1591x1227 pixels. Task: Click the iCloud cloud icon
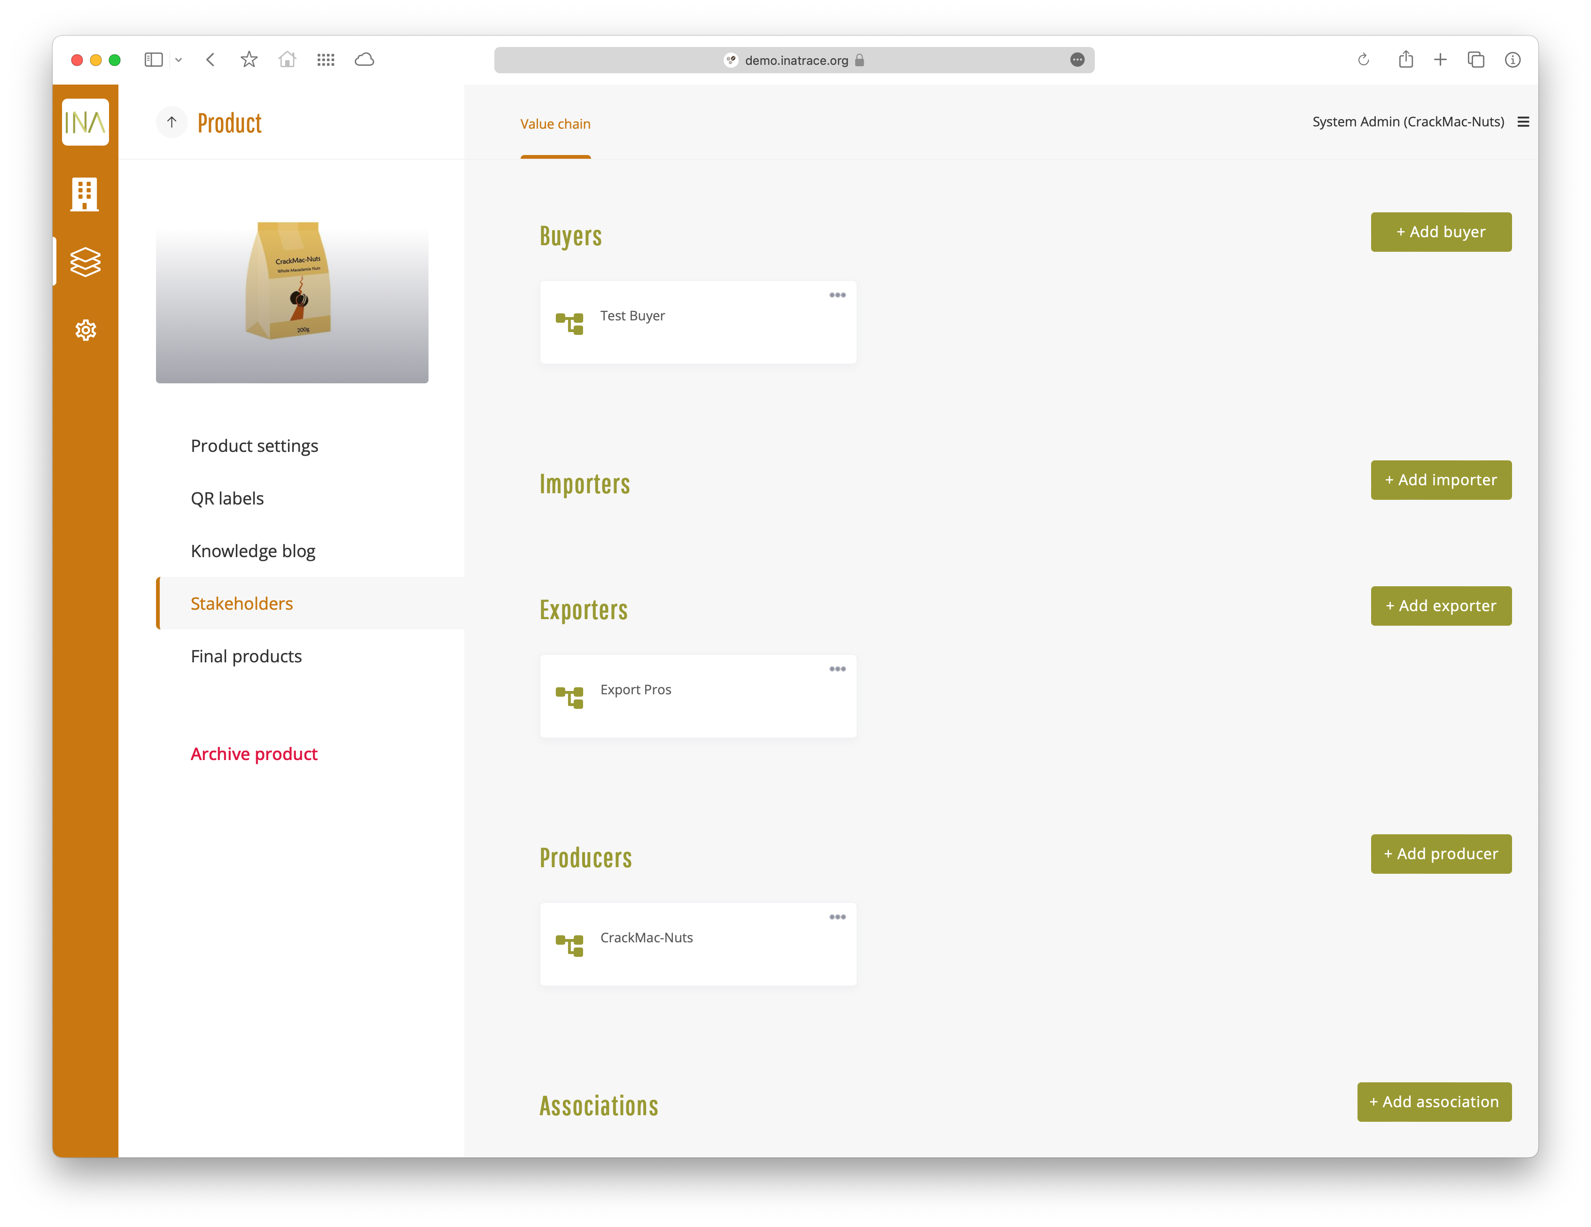[364, 60]
